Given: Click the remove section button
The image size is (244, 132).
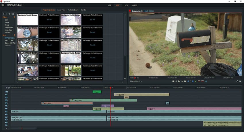Looking at the screenshot, I should point(199,81).
